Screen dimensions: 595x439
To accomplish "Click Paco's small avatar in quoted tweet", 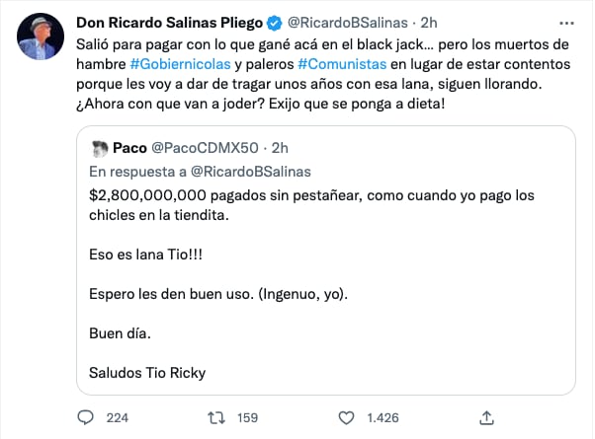I will pos(98,148).
